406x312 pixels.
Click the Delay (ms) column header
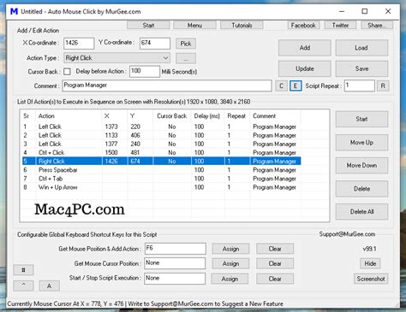click(208, 116)
